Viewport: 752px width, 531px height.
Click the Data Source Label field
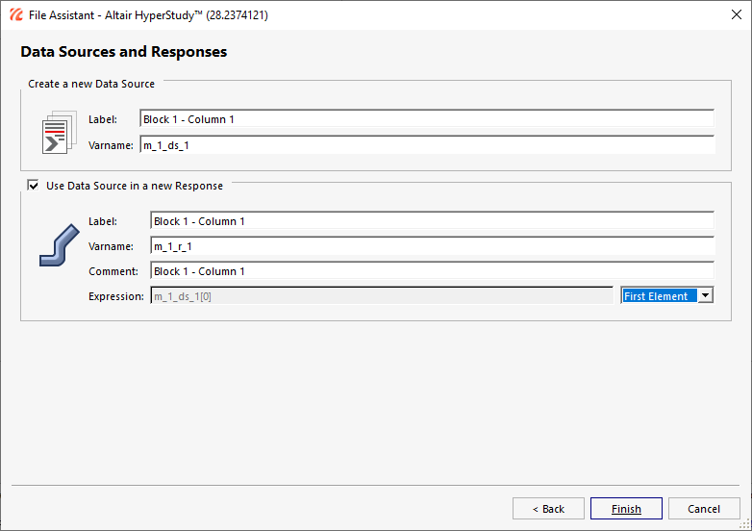[x=427, y=119]
